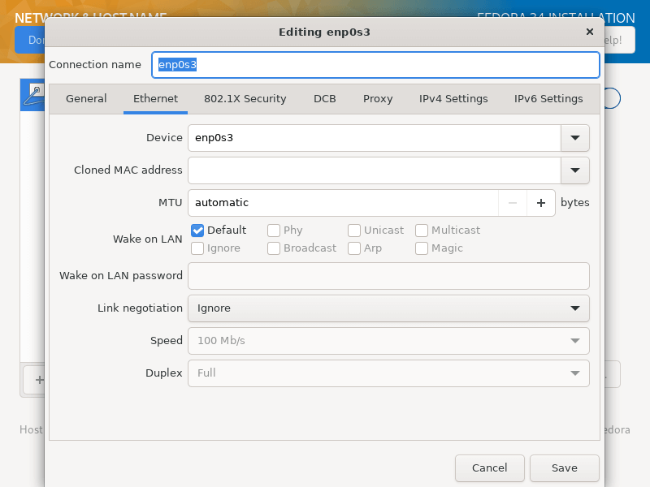The image size is (650, 487).
Task: Go to the 802.1X Security tab
Action: pos(245,99)
